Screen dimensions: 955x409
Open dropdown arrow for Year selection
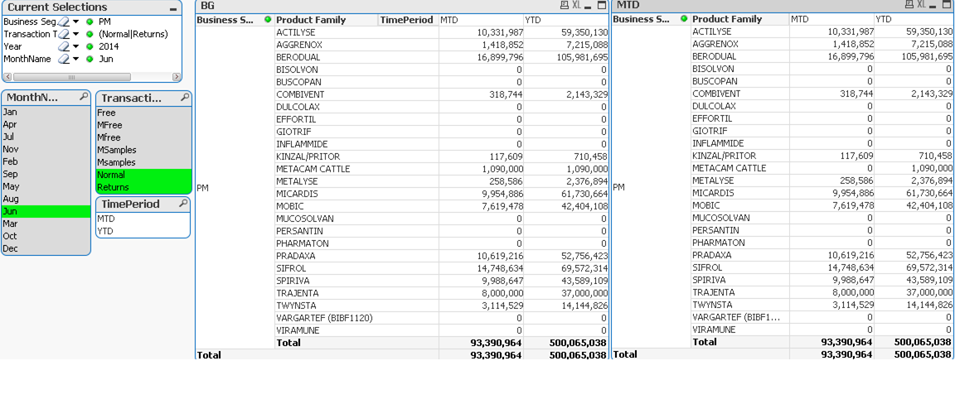coord(76,46)
